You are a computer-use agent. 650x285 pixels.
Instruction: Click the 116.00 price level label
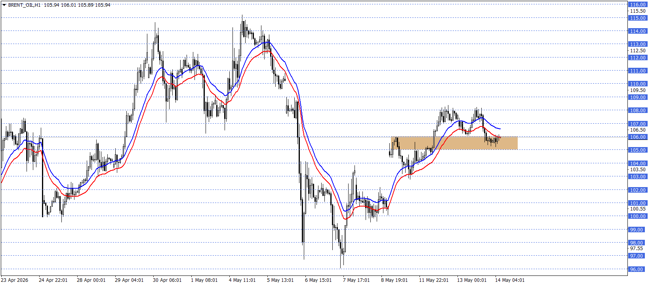coord(638,4)
